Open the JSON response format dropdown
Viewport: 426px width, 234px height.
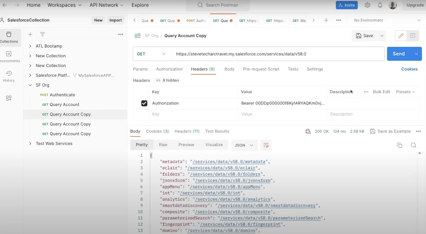(244, 145)
